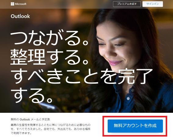Click the プレミアムを試す button

127,4
